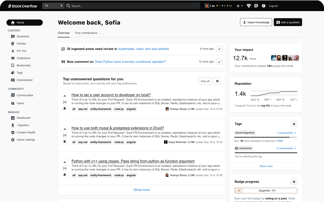Show more tags in Tags card

266,166
